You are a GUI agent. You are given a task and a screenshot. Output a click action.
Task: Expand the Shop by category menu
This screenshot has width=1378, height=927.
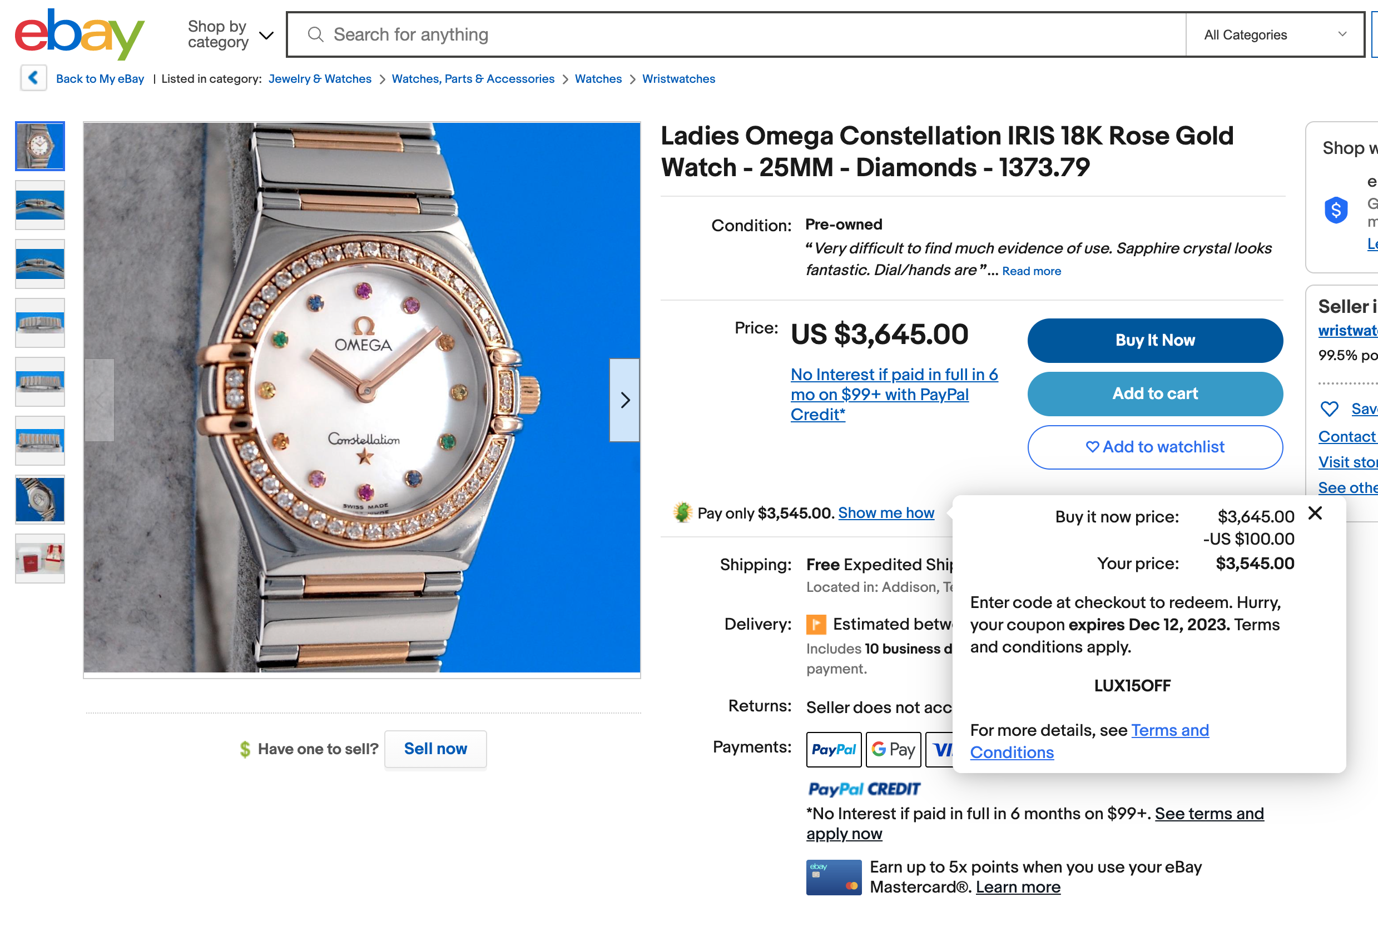231,35
